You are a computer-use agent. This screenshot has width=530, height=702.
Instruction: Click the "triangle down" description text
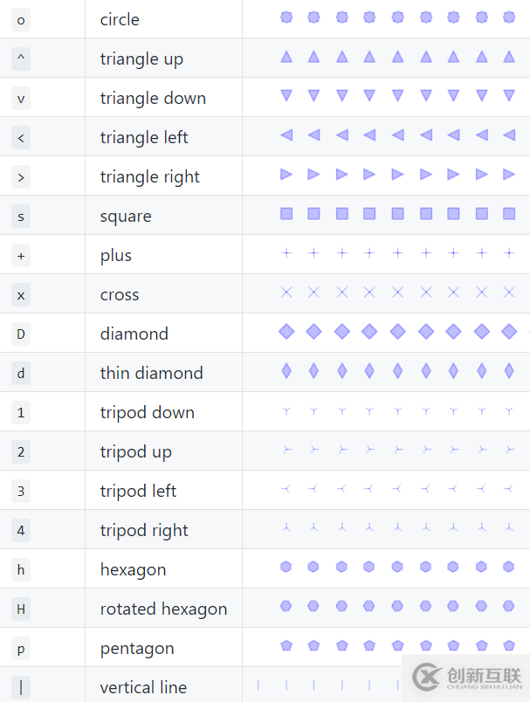pyautogui.click(x=153, y=99)
